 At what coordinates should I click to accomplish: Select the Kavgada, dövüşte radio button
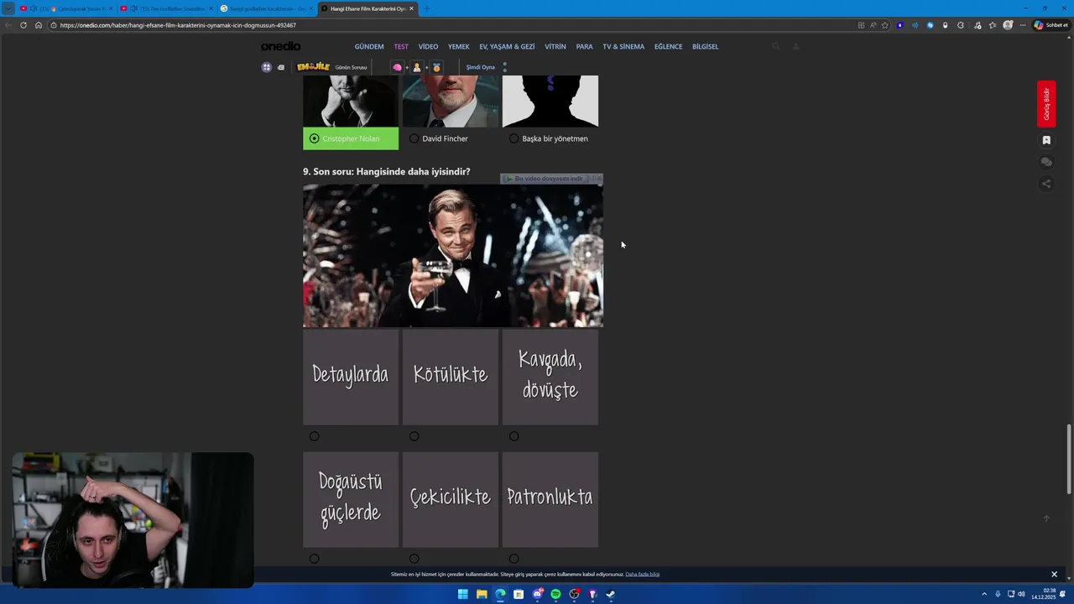[514, 436]
